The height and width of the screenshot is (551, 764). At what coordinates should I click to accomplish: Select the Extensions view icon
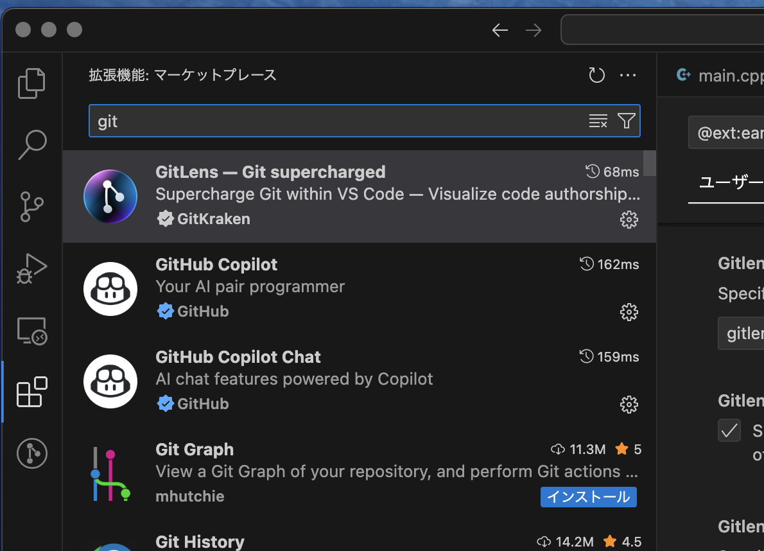pyautogui.click(x=32, y=392)
